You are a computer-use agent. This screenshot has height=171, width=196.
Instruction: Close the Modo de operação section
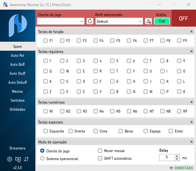[192, 142]
